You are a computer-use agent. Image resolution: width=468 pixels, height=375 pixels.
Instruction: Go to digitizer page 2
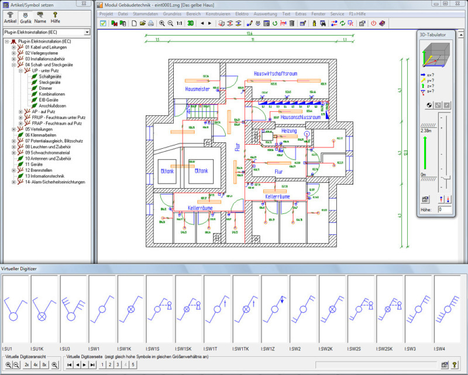point(110,365)
